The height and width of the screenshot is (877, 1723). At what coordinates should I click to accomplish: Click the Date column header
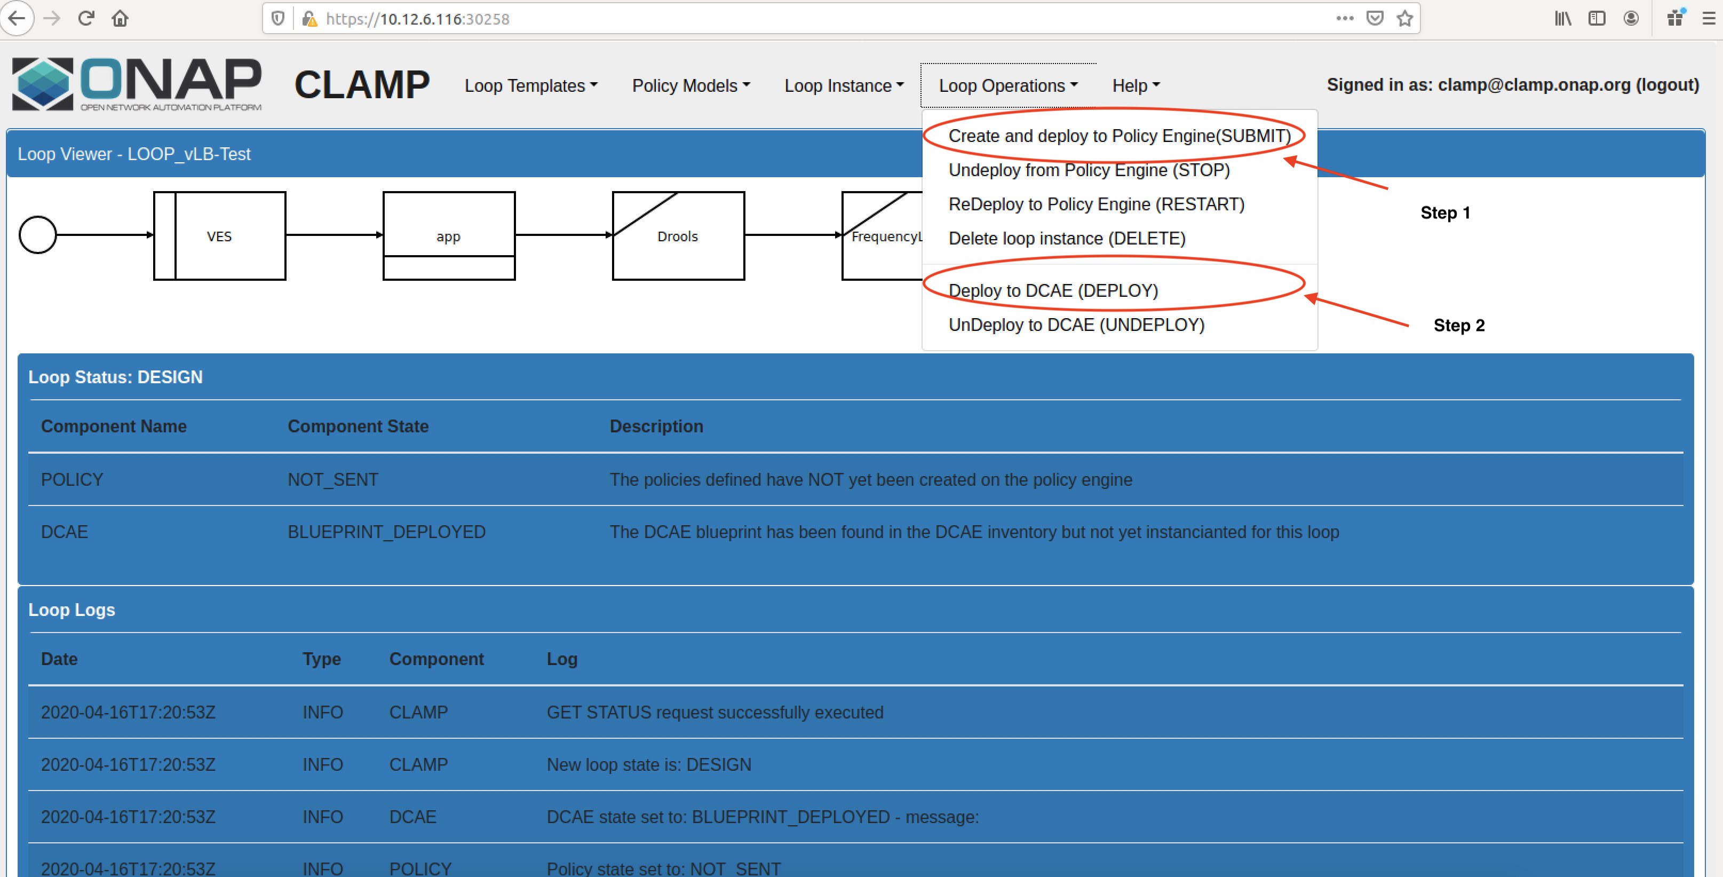pos(59,659)
